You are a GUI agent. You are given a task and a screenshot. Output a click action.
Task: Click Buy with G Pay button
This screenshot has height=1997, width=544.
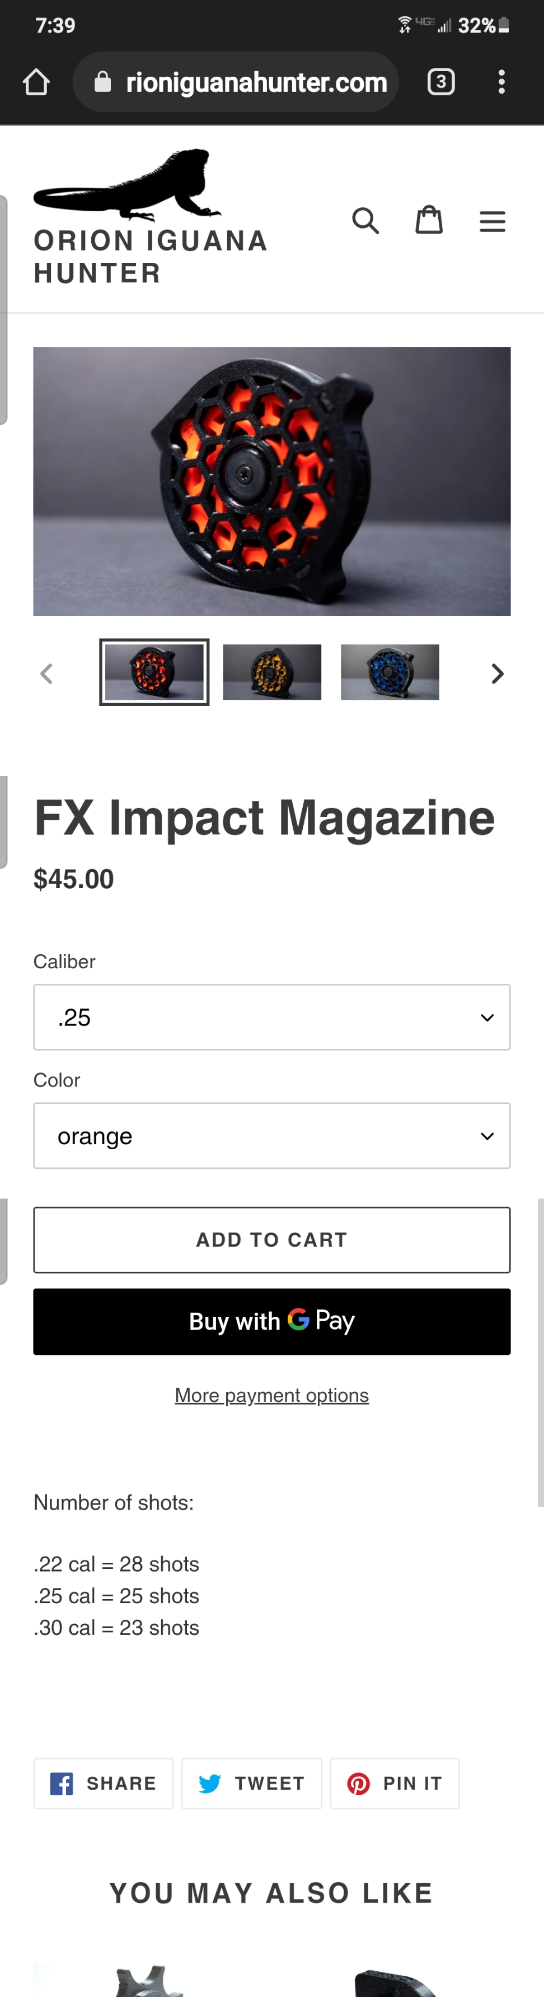coord(271,1322)
